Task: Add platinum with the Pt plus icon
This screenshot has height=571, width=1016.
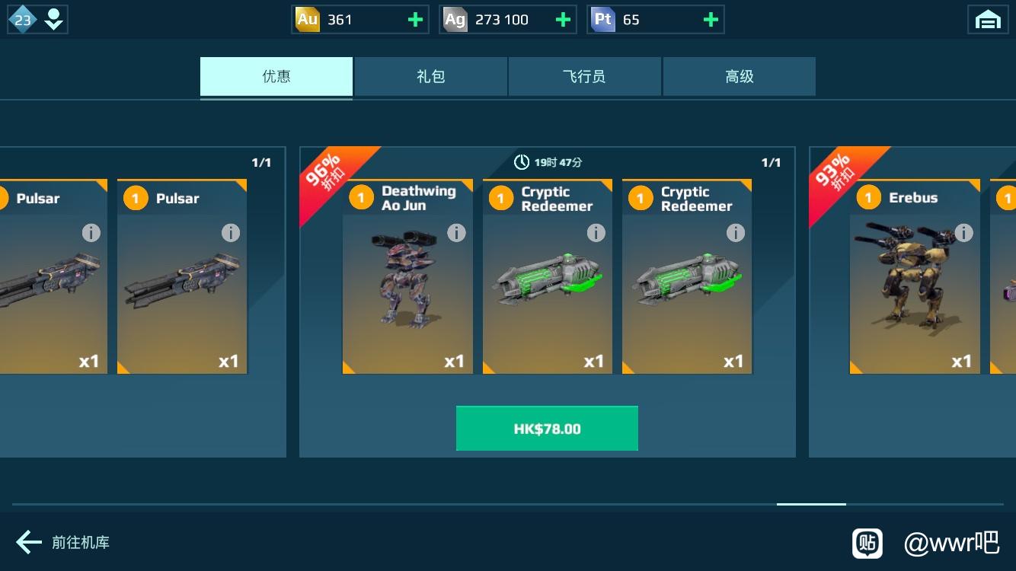Action: (x=711, y=20)
